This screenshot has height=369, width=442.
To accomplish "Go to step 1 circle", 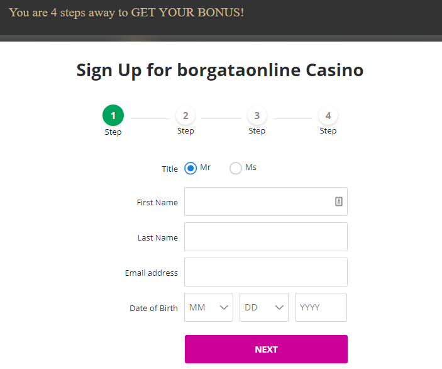I will 113,116.
